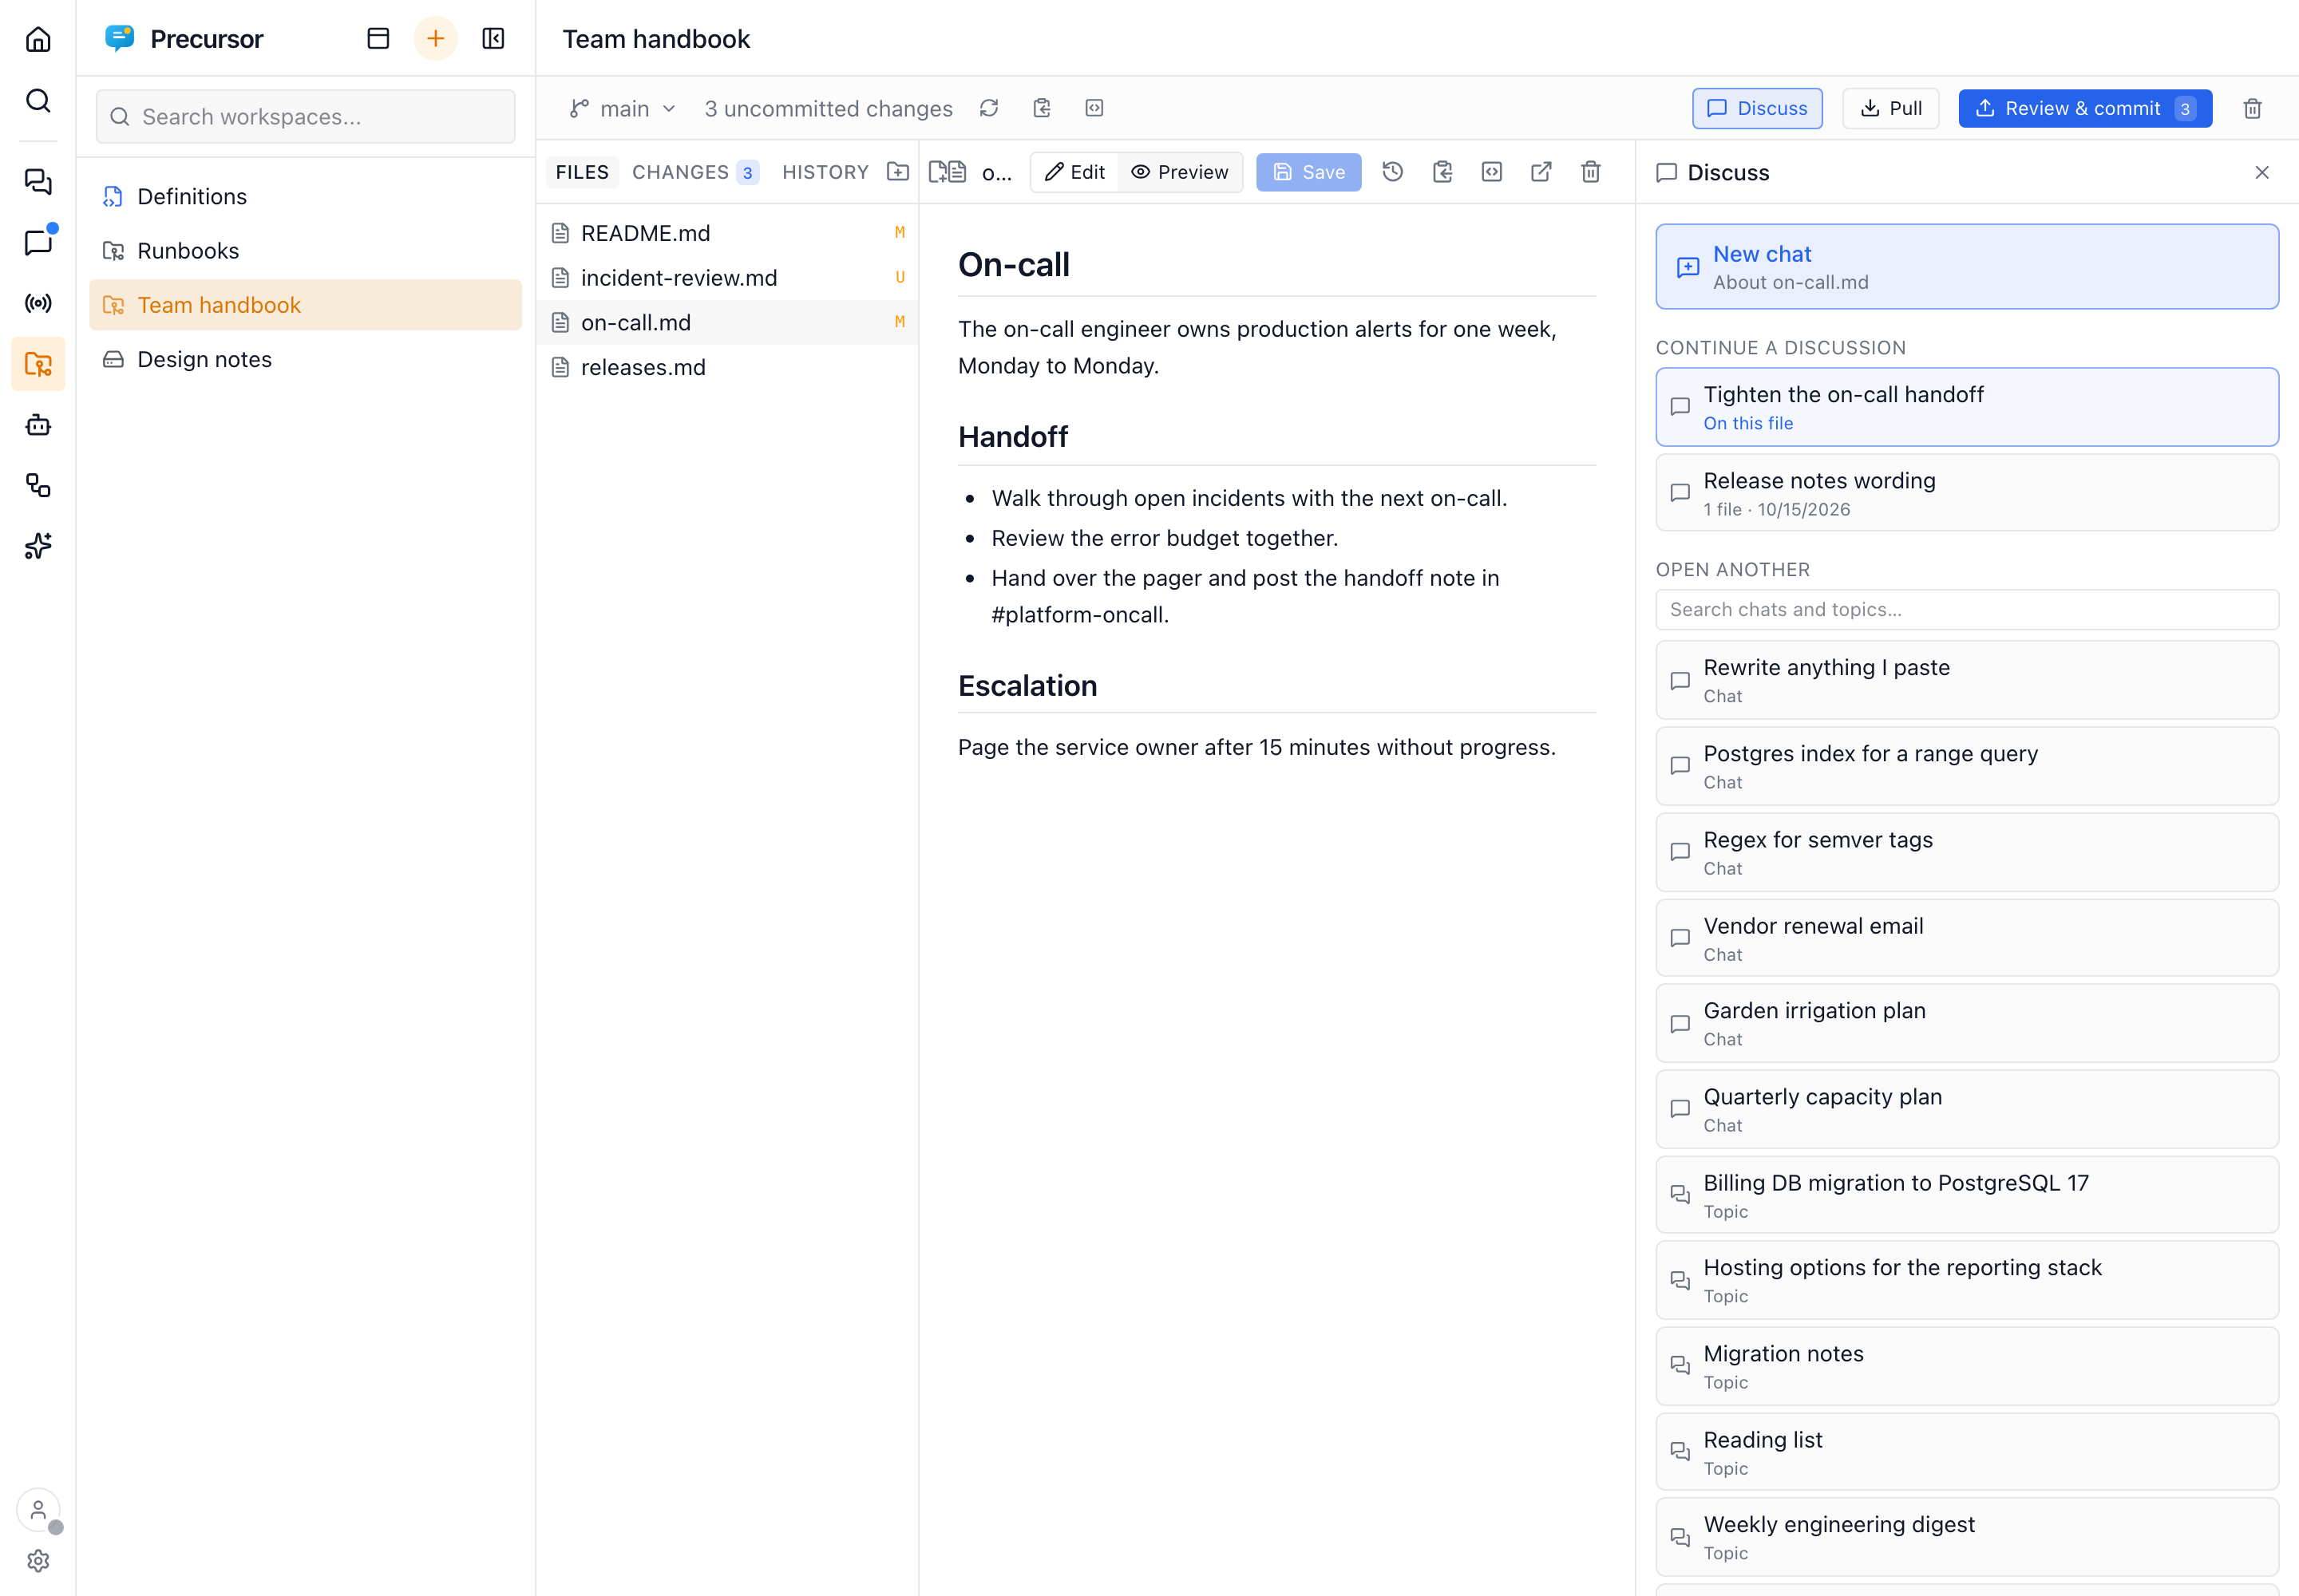The height and width of the screenshot is (1596, 2299).
Task: Start a New chat about on-call.md
Action: point(1967,267)
